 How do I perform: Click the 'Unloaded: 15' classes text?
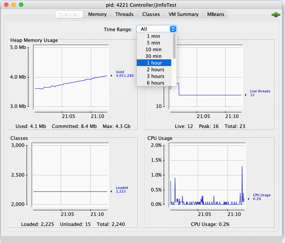pos(75,224)
